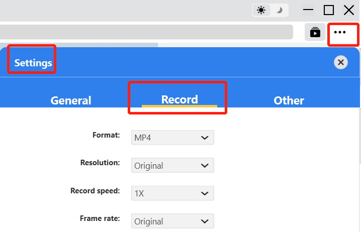
Task: Expand the Format dropdown showing MP4
Action: click(x=172, y=138)
